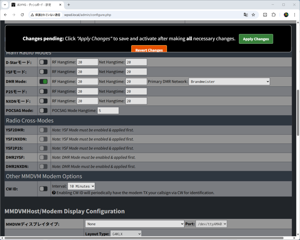This screenshot has width=300, height=240.
Task: Click the orange Revert Changes button
Action: [149, 50]
